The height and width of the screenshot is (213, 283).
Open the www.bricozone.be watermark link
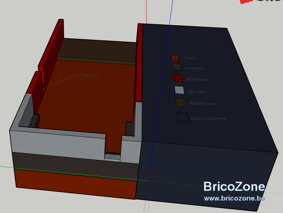[x=234, y=198]
